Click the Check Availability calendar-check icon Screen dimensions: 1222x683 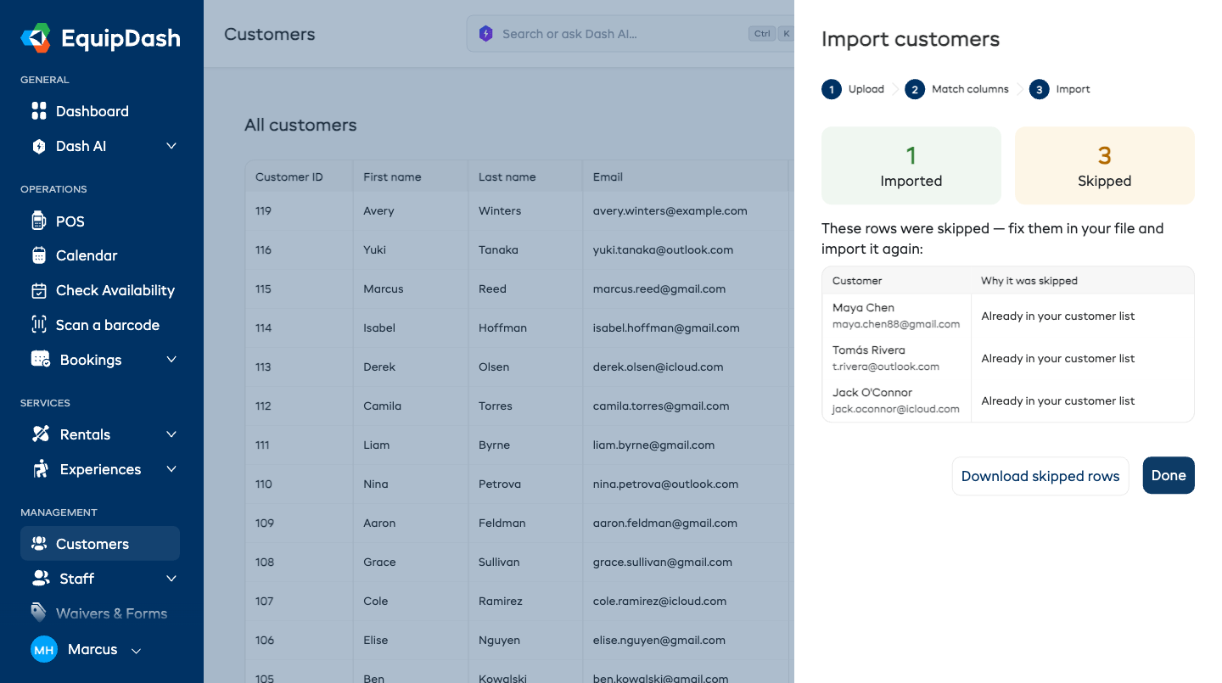[38, 290]
